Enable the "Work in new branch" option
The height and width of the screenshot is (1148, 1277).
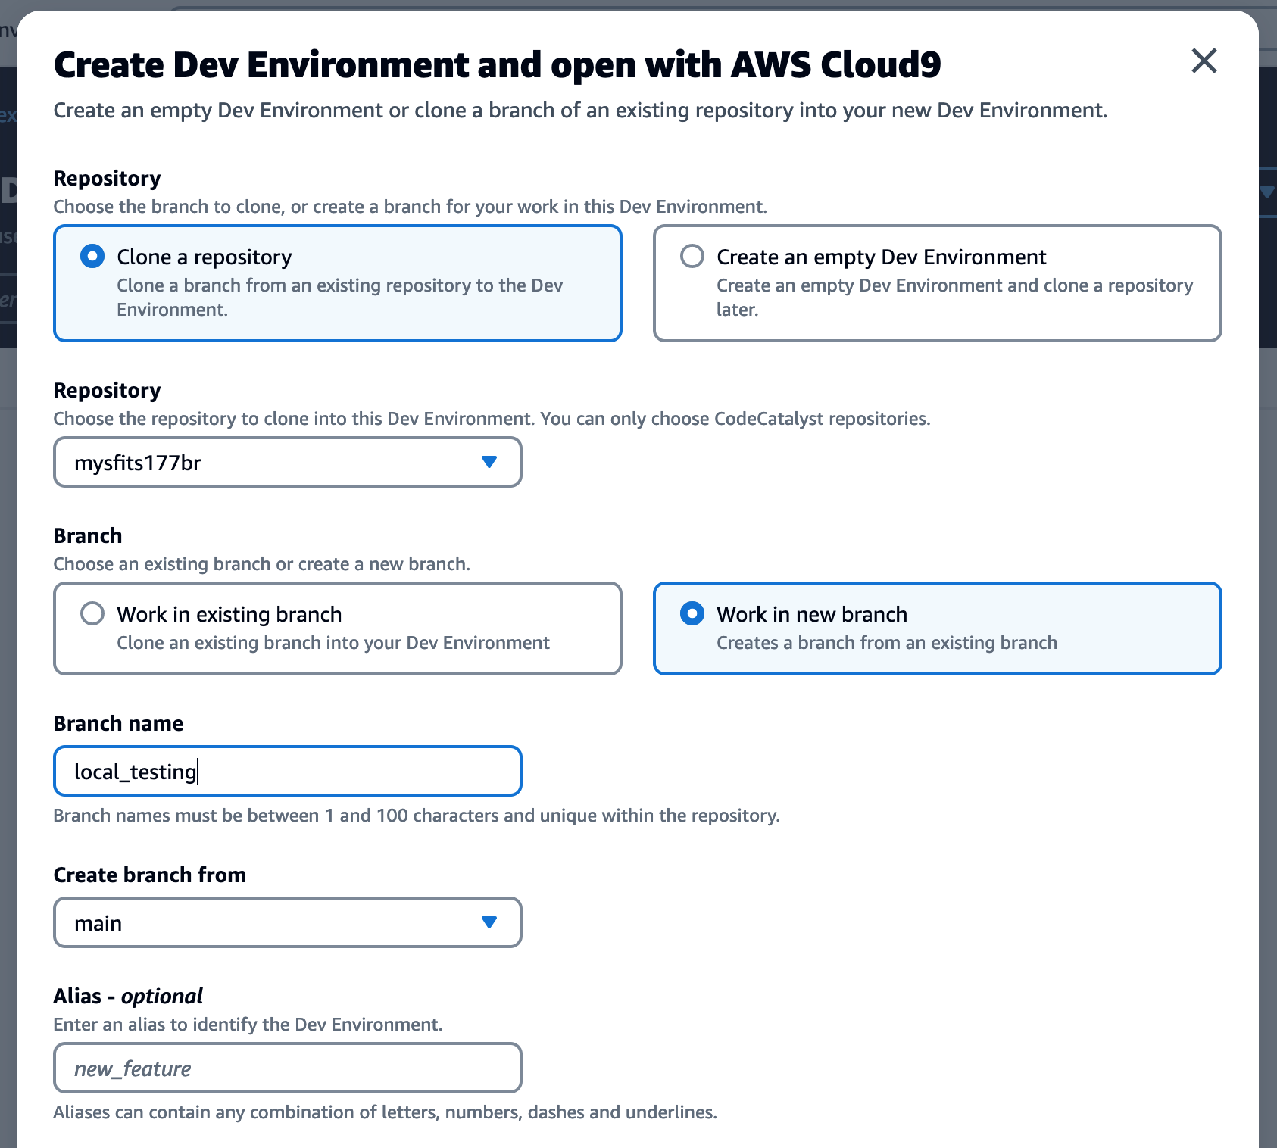pos(692,614)
